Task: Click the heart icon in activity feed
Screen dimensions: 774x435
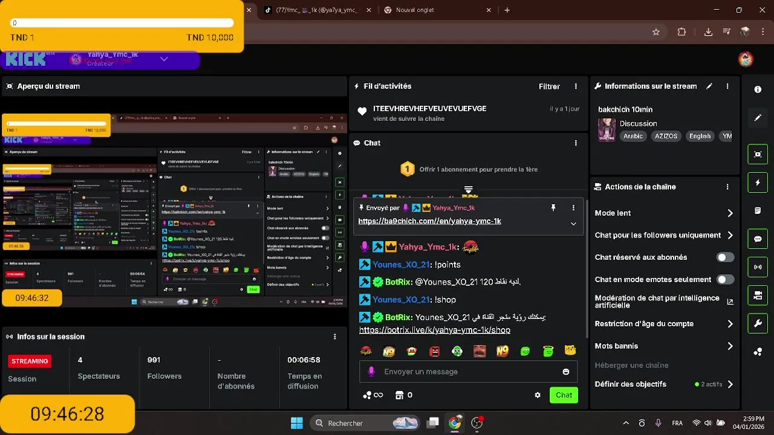Action: pyautogui.click(x=362, y=111)
